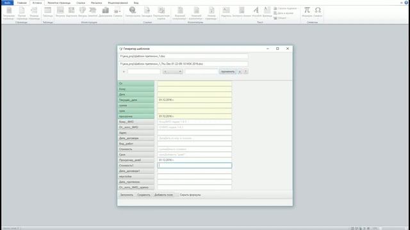Insert WordArt text
Image resolution: width=410 pixels, height=230 pixels.
256,12
